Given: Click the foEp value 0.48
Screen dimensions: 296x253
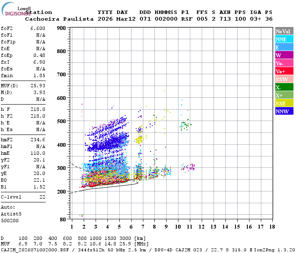Looking at the screenshot, I should 39,56.
